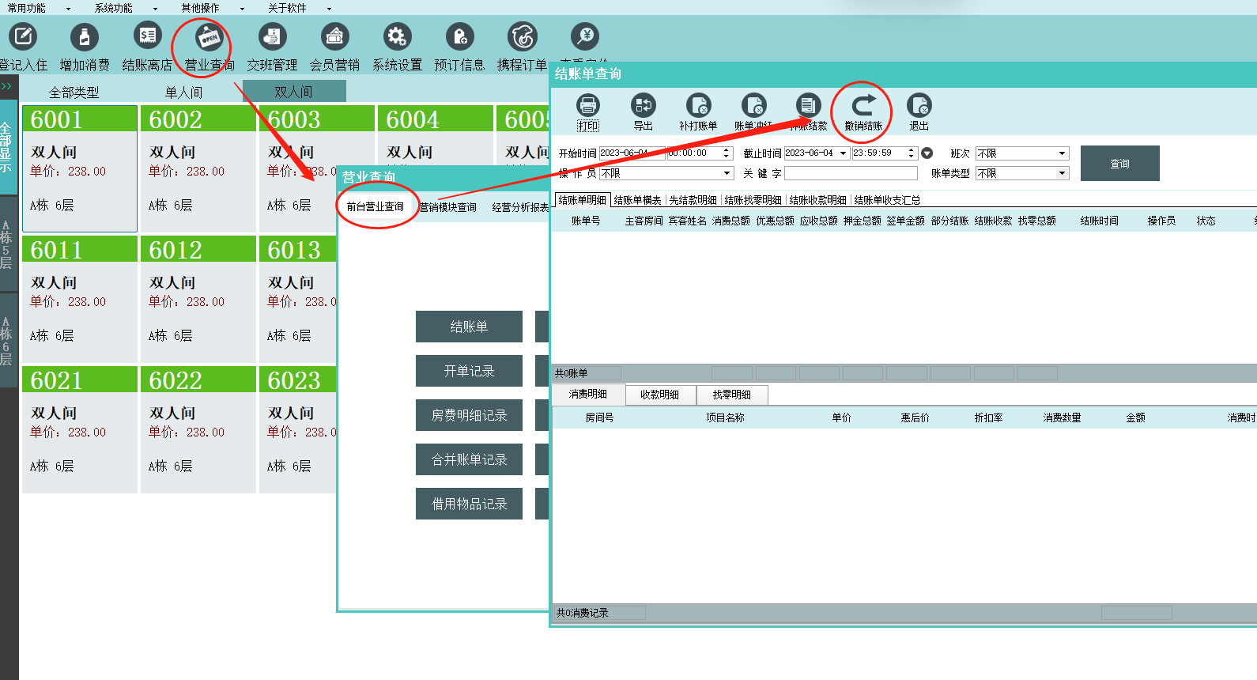Viewport: 1257px width, 680px height.
Task: Click the 导出 export icon
Action: [x=643, y=106]
